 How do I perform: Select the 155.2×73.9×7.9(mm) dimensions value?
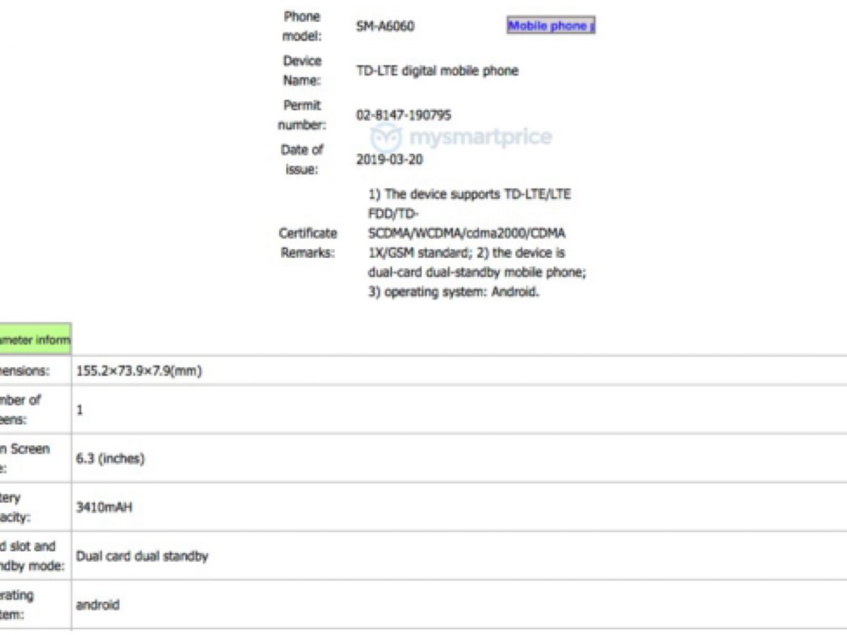[x=139, y=371]
